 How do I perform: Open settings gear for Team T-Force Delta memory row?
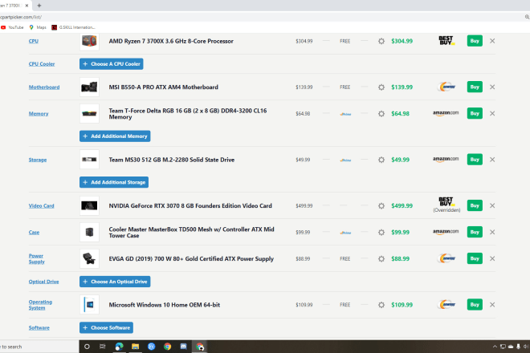coord(381,113)
